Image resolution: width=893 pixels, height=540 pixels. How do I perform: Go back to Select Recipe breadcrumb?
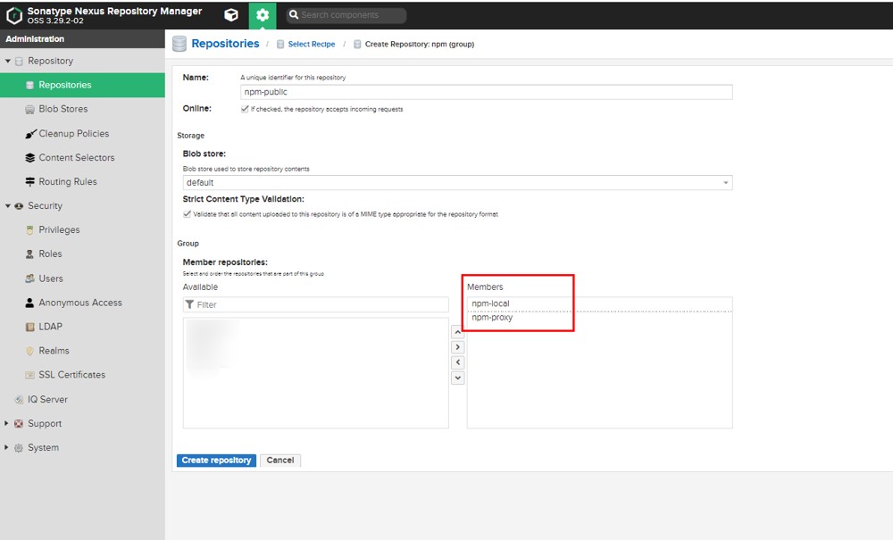312,44
